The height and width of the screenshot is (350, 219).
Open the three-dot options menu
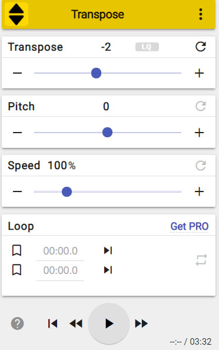click(201, 14)
